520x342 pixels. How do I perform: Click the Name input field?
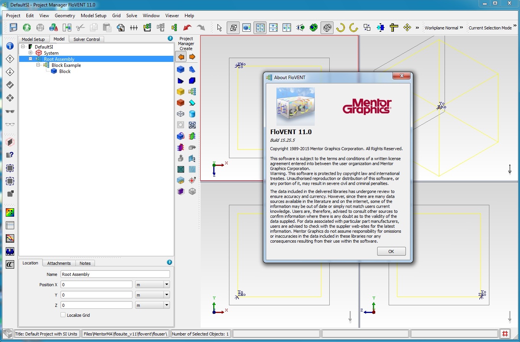pos(115,274)
